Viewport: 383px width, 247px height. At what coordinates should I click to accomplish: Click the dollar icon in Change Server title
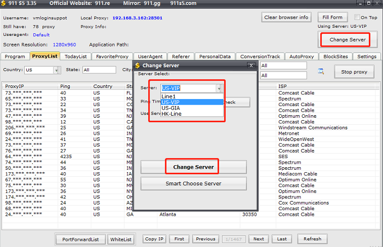(x=137, y=65)
